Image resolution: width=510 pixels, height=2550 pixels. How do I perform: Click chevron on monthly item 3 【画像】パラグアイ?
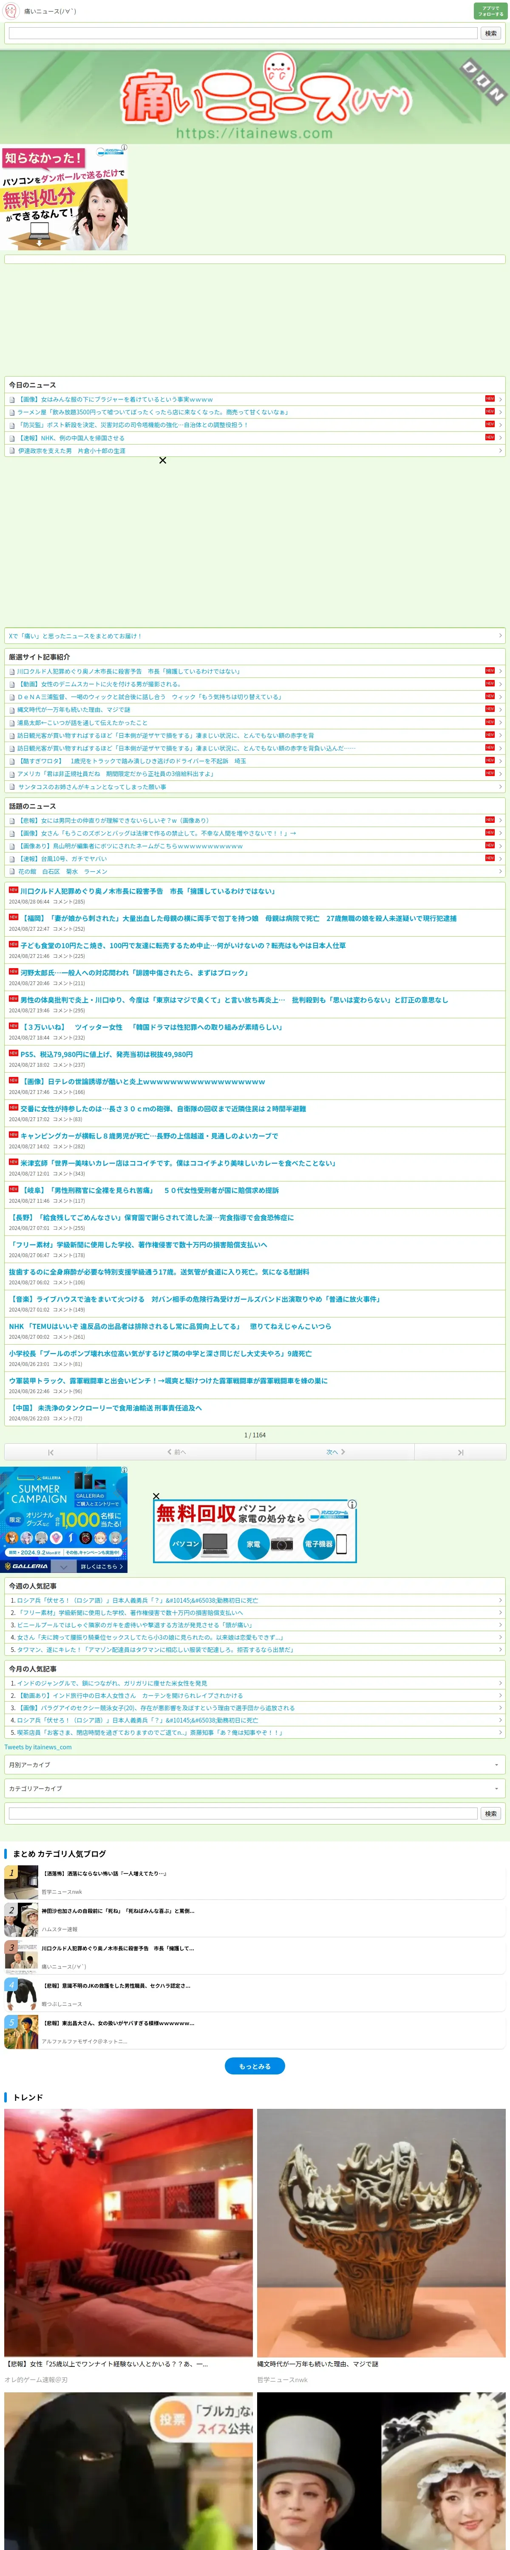[x=500, y=1708]
